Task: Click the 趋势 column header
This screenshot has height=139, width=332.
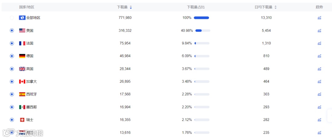Action: coord(319,7)
